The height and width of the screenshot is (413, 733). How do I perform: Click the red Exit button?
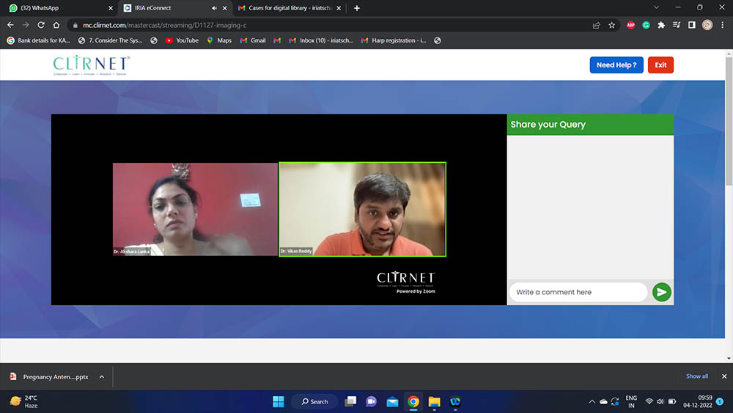click(660, 65)
